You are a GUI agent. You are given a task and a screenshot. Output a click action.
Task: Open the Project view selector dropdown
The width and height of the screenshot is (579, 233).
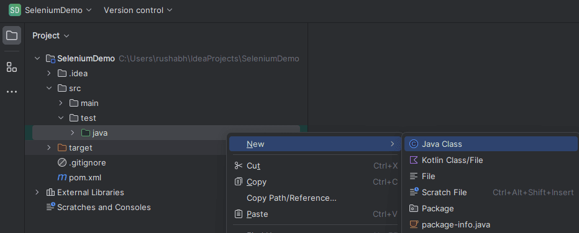51,35
